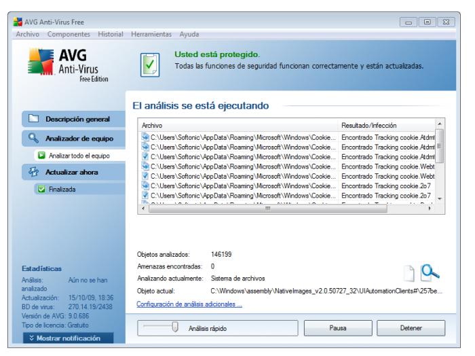Expand the Mostrar notificación panel
The height and width of the screenshot is (356, 475).
click(x=68, y=338)
